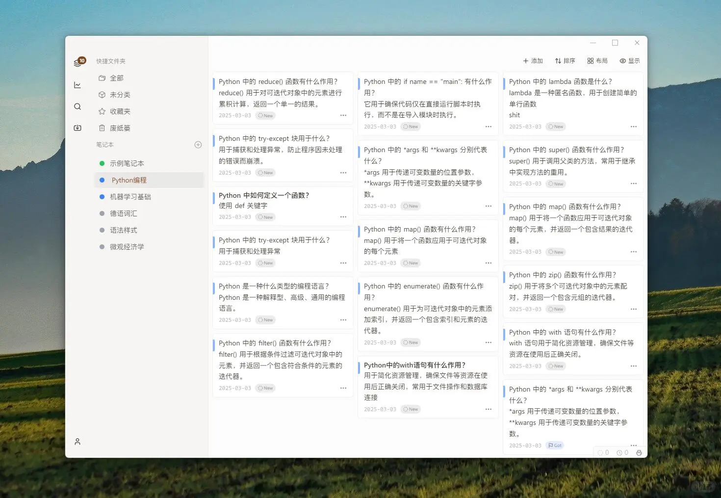Screen dimensions: 721x498
Task: Open the statistics chart view in sidebar
Action: coord(77,84)
